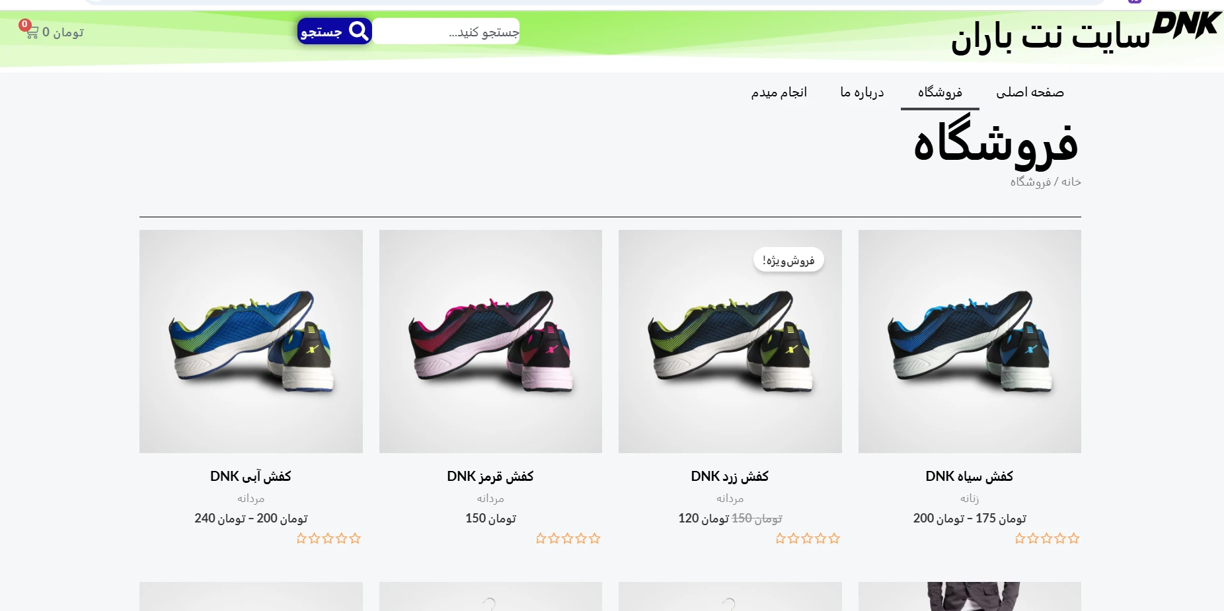Click the سایت نت باران site title
1224x611 pixels.
pos(1050,36)
